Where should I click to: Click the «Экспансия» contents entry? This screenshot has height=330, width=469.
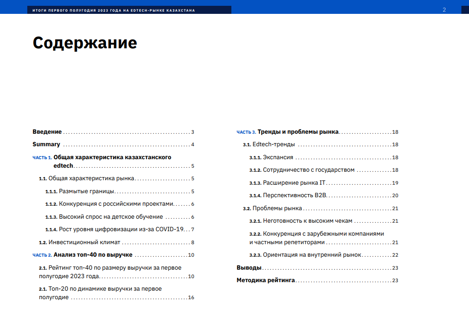[x=324, y=157]
